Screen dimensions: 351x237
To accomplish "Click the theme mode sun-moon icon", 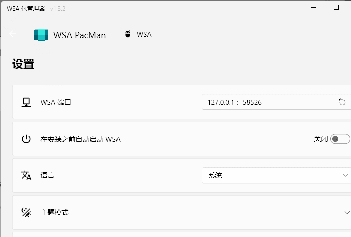I will (x=26, y=212).
